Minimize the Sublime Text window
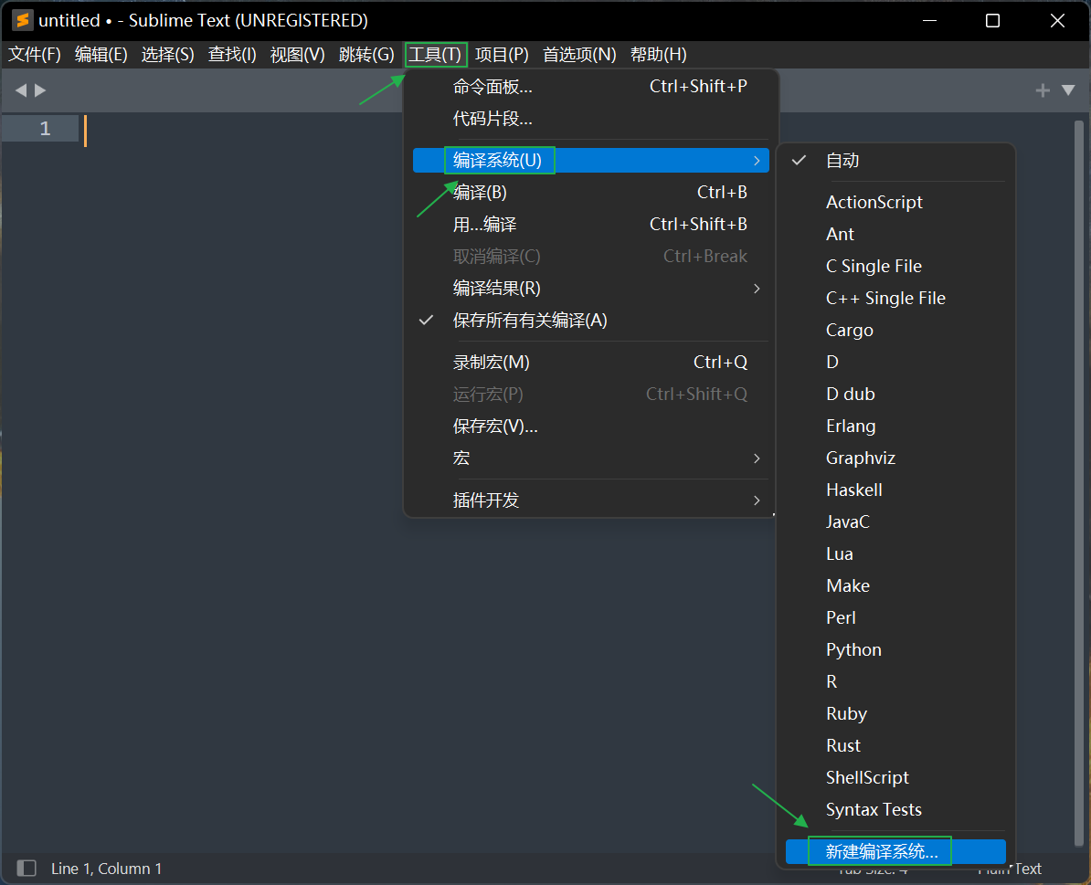This screenshot has width=1091, height=885. (929, 21)
